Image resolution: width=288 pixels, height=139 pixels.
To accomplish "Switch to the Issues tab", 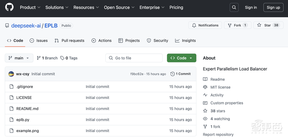I will coord(39,41).
